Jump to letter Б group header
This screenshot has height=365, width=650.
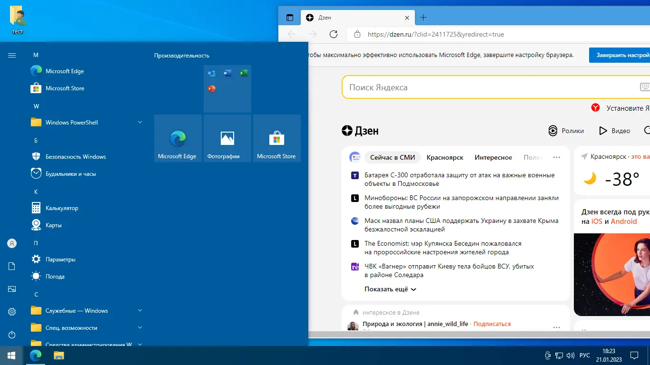(x=36, y=141)
